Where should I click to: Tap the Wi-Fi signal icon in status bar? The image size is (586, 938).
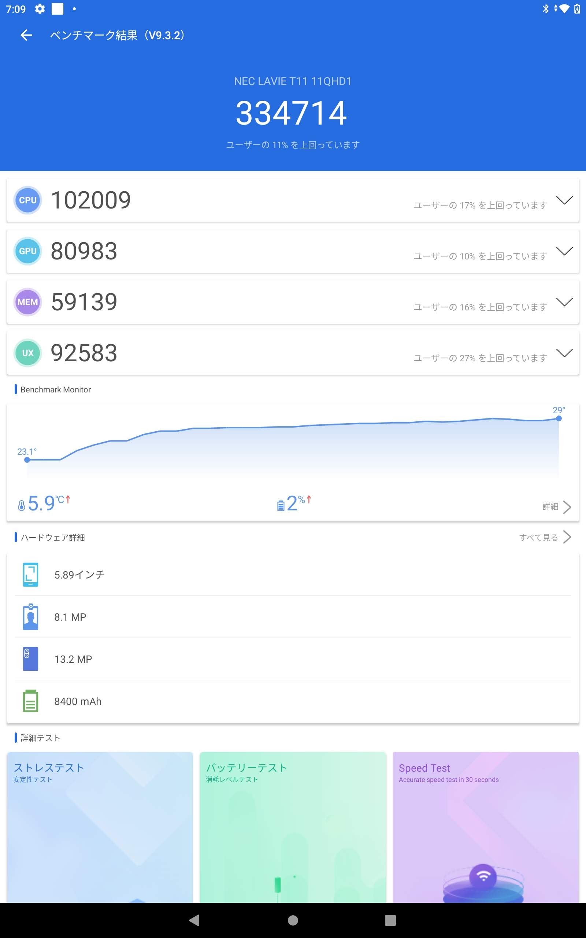click(x=564, y=8)
